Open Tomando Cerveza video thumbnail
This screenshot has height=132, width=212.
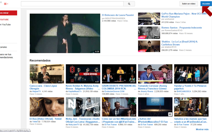tap(155, 74)
